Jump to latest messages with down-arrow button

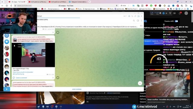pyautogui.click(x=140, y=83)
